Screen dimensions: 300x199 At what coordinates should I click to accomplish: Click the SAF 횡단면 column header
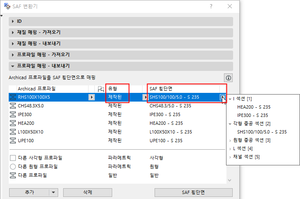tap(184, 89)
